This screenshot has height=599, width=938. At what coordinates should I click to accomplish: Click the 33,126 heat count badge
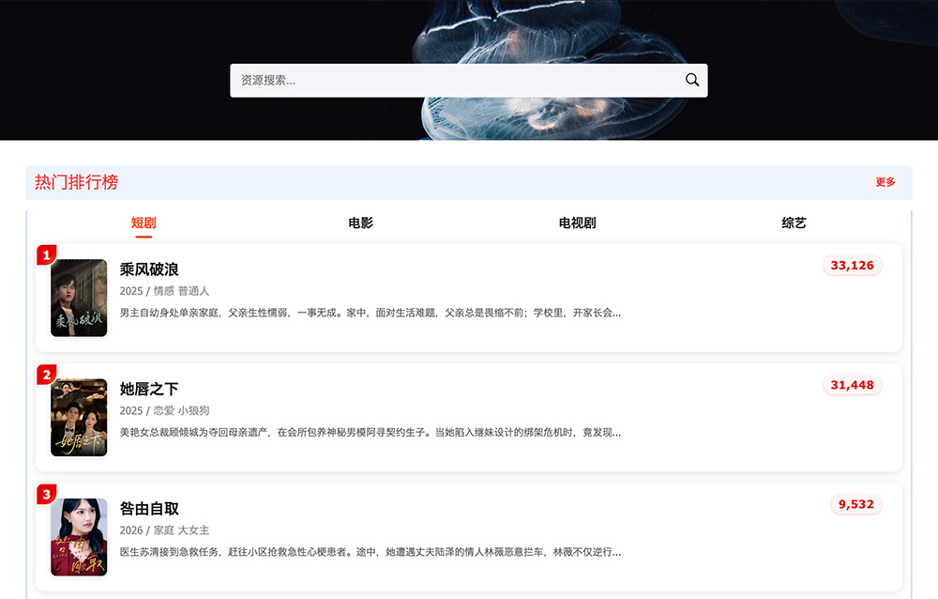(x=853, y=266)
